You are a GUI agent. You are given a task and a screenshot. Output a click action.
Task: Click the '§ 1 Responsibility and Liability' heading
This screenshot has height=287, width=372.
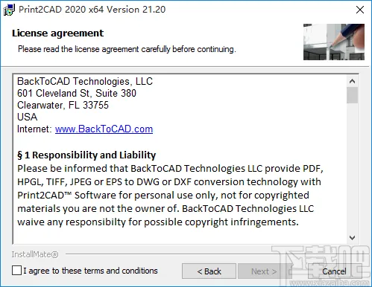(x=86, y=155)
